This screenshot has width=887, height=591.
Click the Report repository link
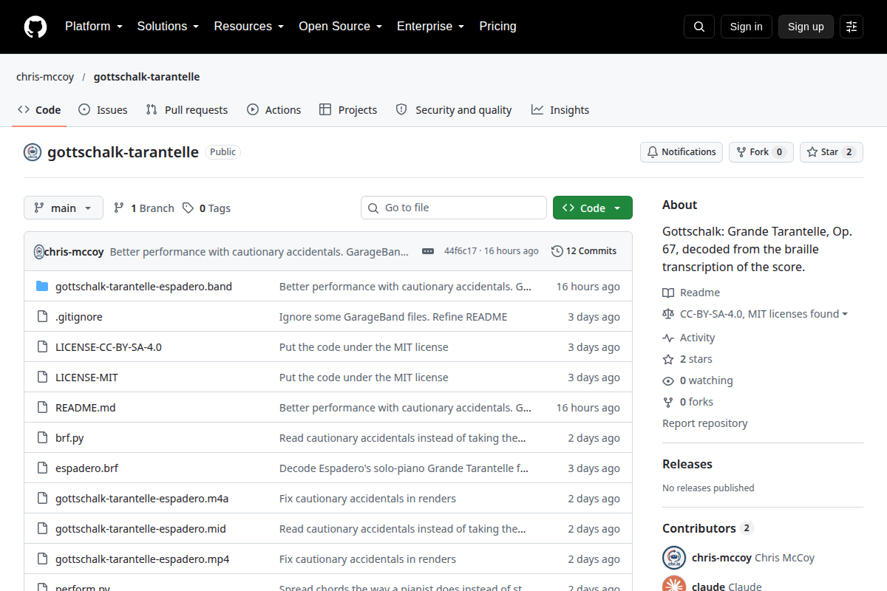[705, 423]
